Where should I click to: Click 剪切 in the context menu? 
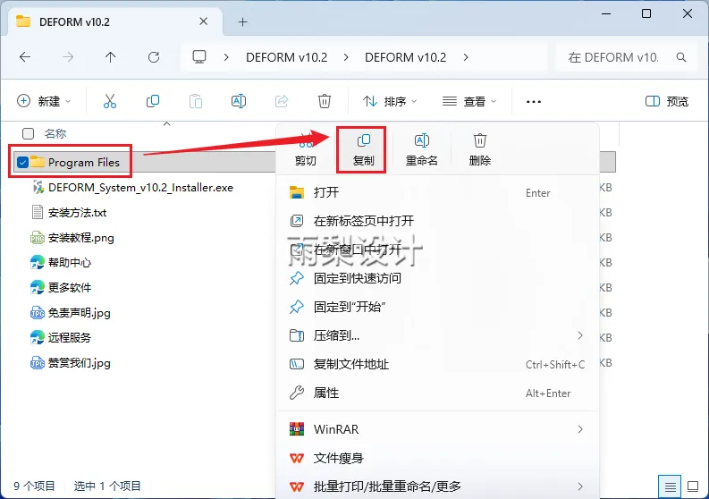tap(306, 149)
